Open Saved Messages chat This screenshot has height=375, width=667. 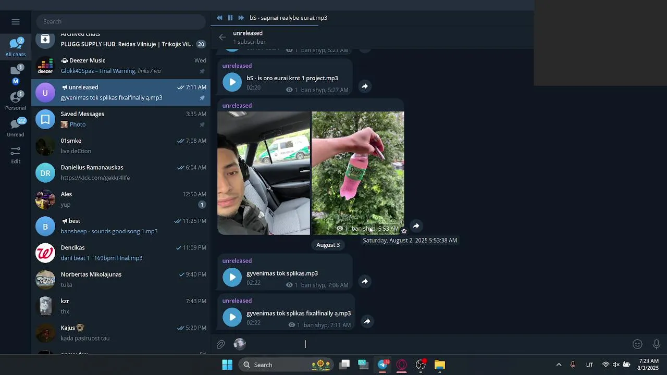coord(121,119)
